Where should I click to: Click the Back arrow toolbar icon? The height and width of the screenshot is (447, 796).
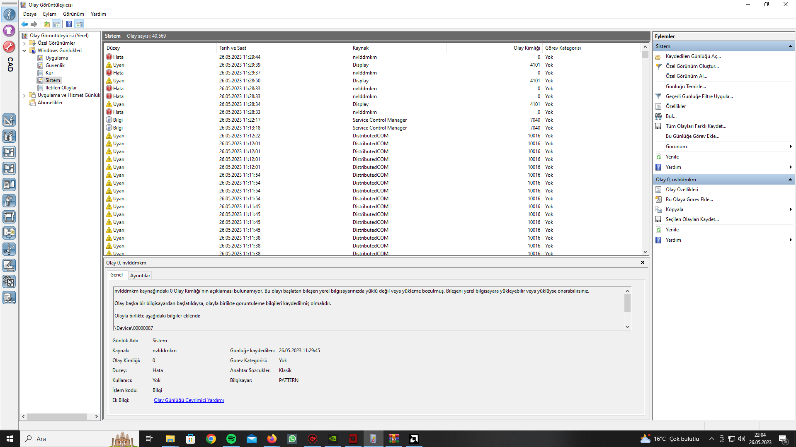click(24, 24)
